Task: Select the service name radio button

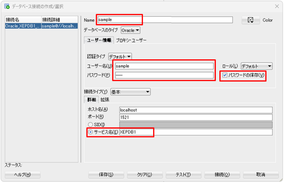Action: (90, 132)
